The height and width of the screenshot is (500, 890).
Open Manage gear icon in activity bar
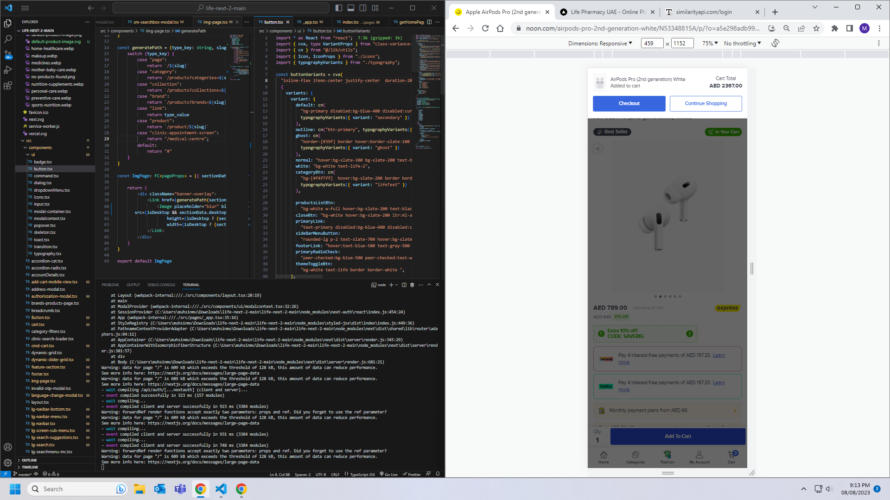(x=8, y=462)
